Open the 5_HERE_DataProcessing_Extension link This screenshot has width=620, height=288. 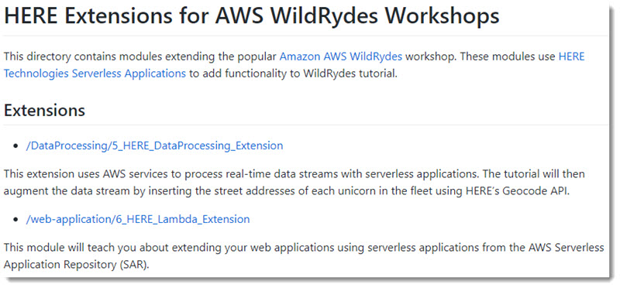tap(154, 146)
